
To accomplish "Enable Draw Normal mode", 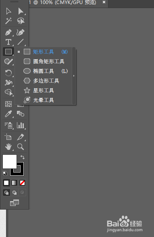I will click(6, 192).
